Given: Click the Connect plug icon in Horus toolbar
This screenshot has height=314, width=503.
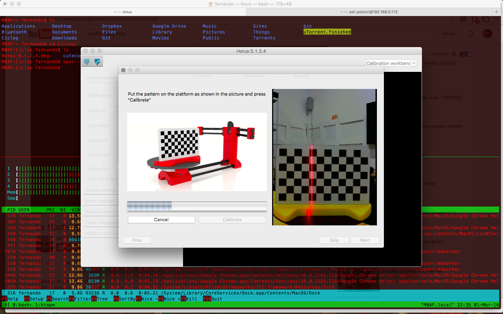Looking at the screenshot, I should point(87,62).
